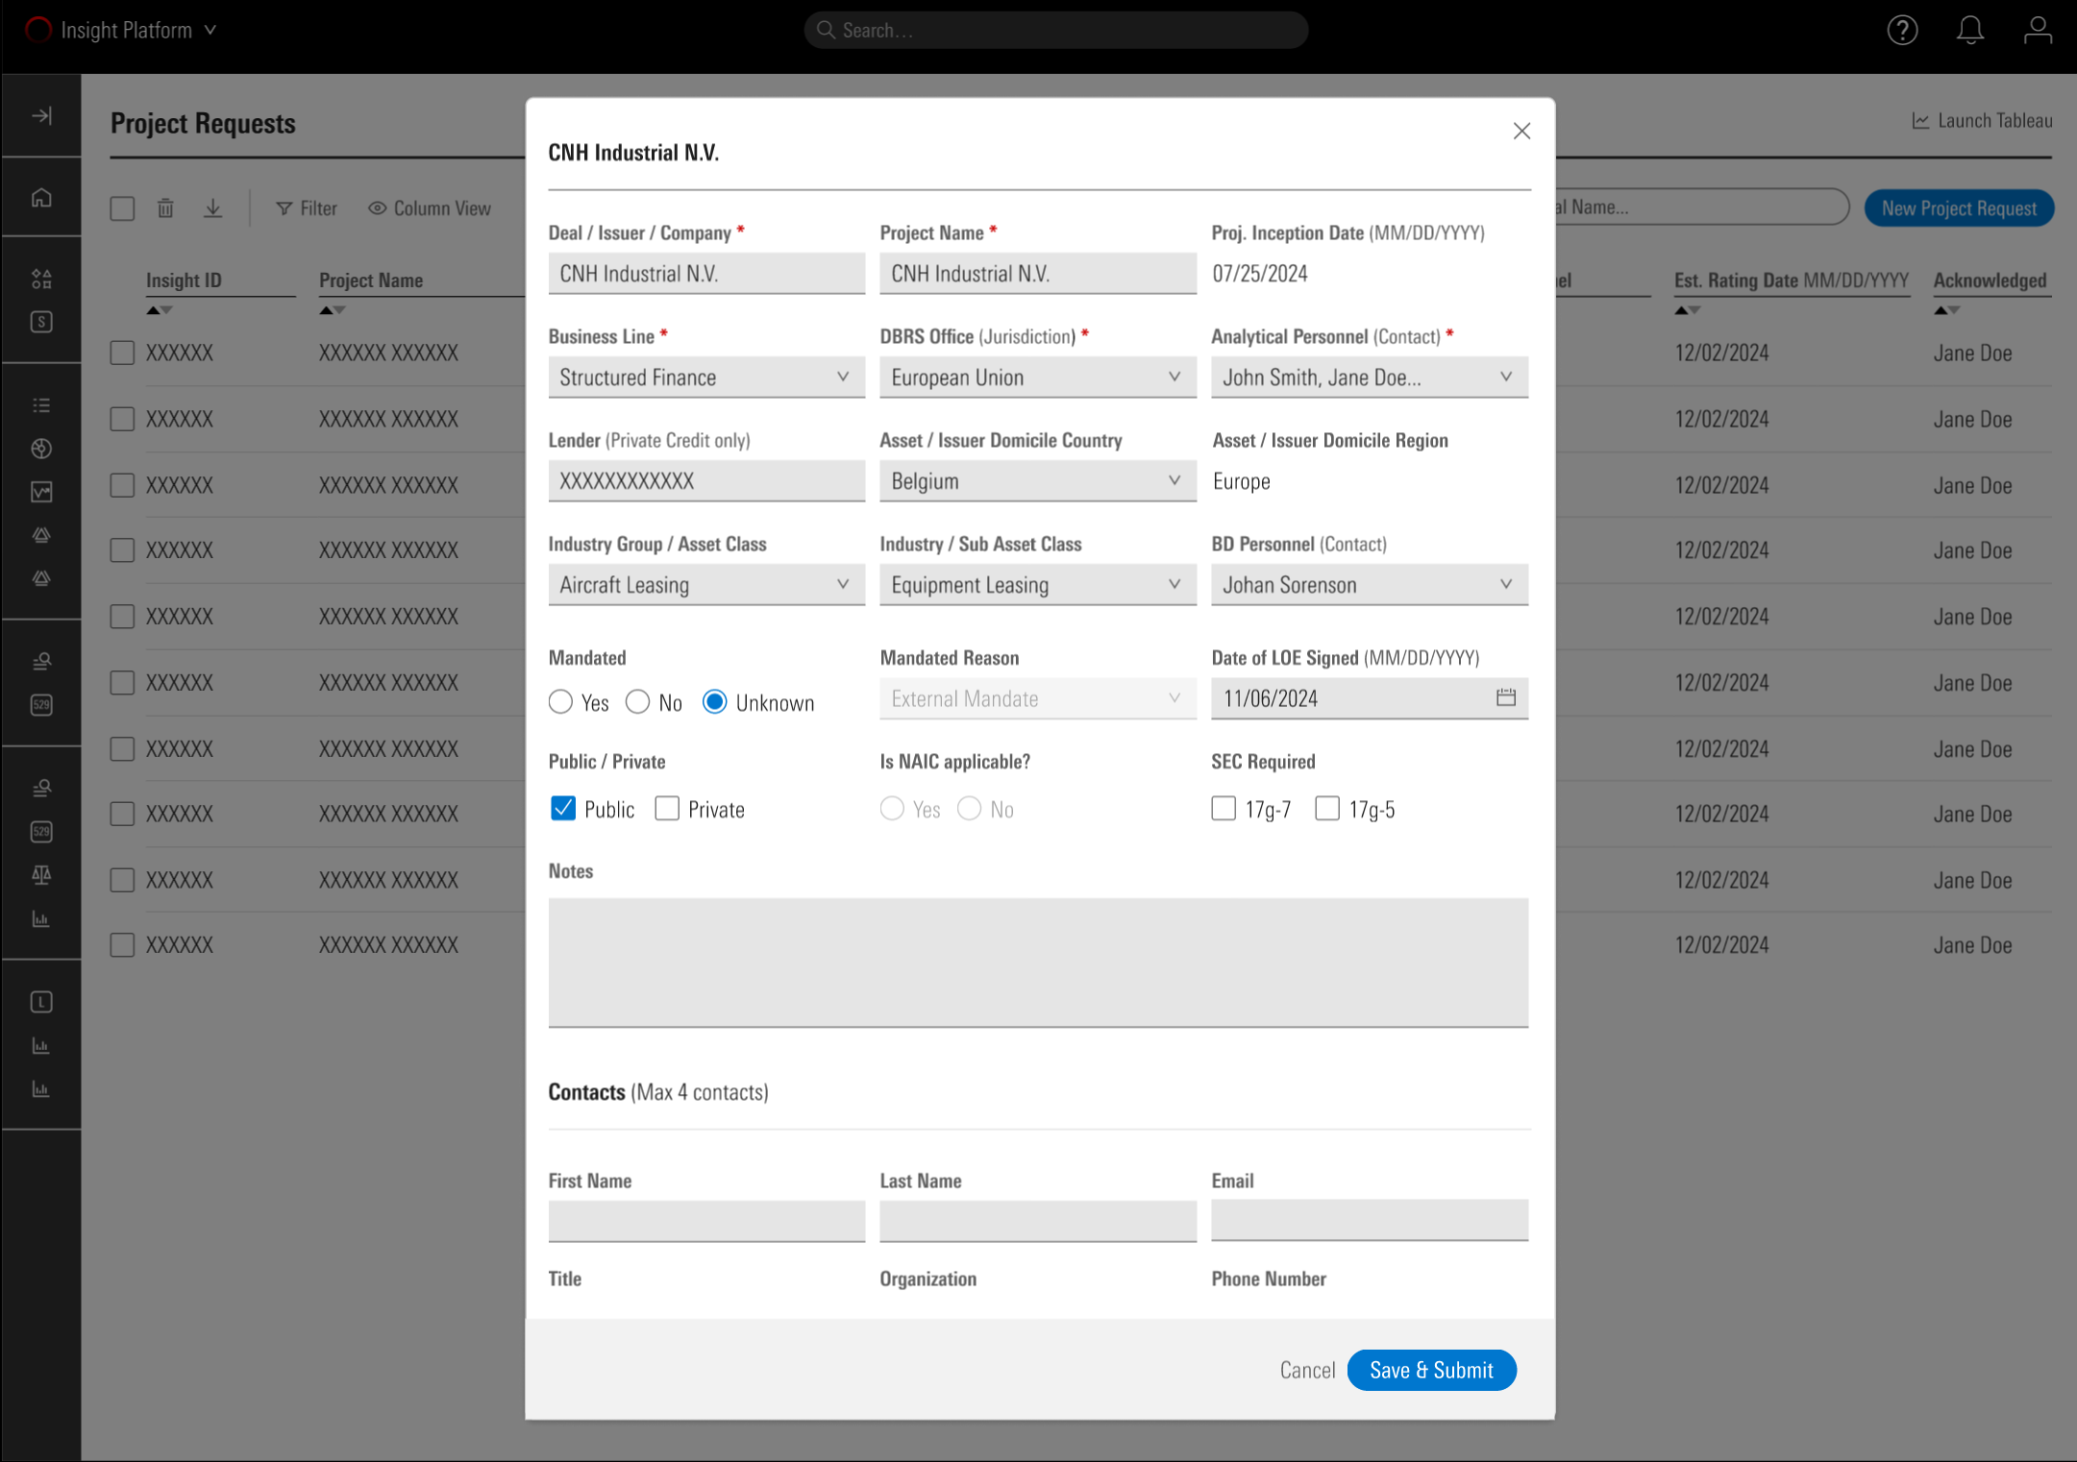This screenshot has width=2077, height=1462.
Task: Click Cancel in the dialog
Action: [x=1307, y=1371]
